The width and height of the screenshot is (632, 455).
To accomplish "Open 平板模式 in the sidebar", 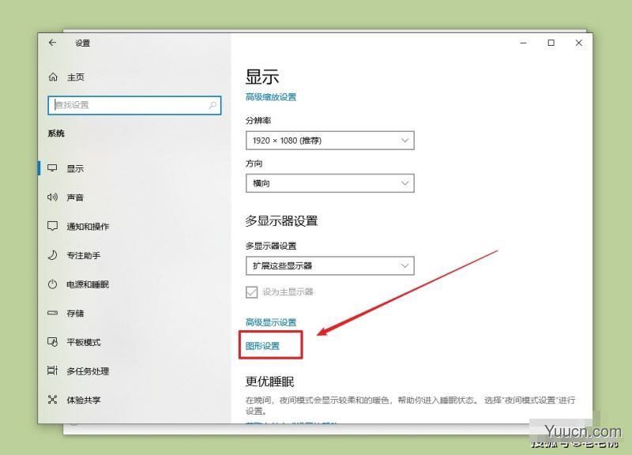I will [x=84, y=342].
